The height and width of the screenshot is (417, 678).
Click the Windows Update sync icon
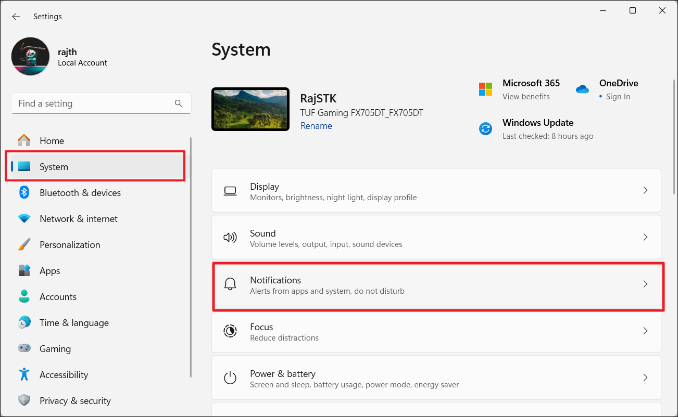click(x=485, y=128)
